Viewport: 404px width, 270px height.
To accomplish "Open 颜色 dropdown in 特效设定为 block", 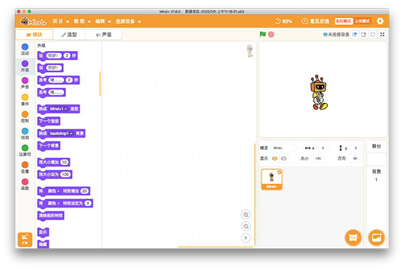I will pos(54,204).
